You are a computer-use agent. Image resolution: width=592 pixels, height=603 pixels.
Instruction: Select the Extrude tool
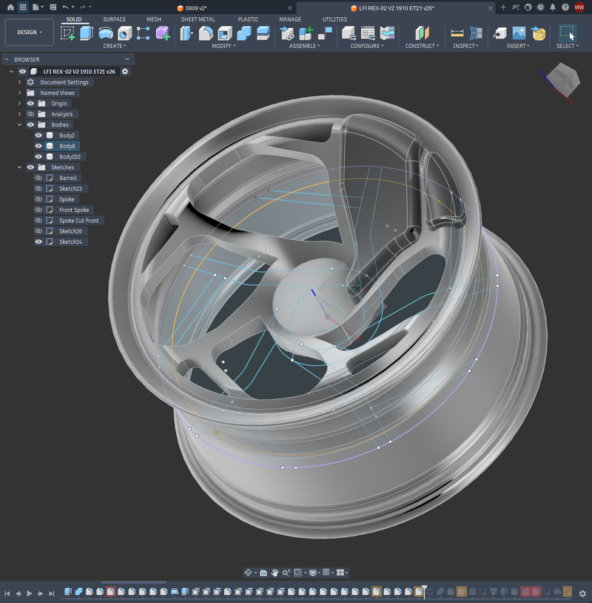87,33
